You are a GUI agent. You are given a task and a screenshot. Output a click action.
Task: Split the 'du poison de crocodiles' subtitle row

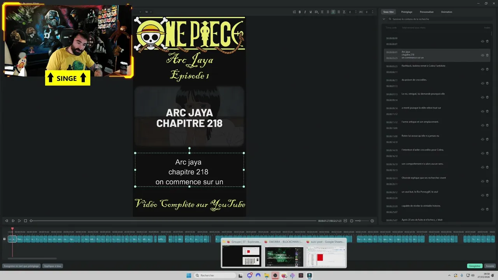[x=482, y=83]
